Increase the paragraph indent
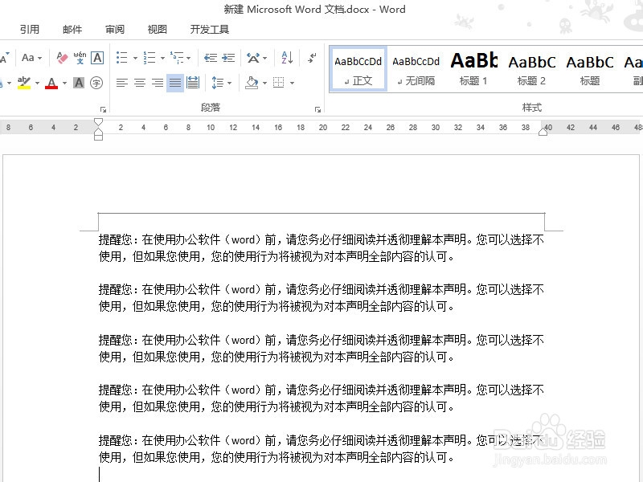The height and width of the screenshot is (482, 643). coord(228,58)
